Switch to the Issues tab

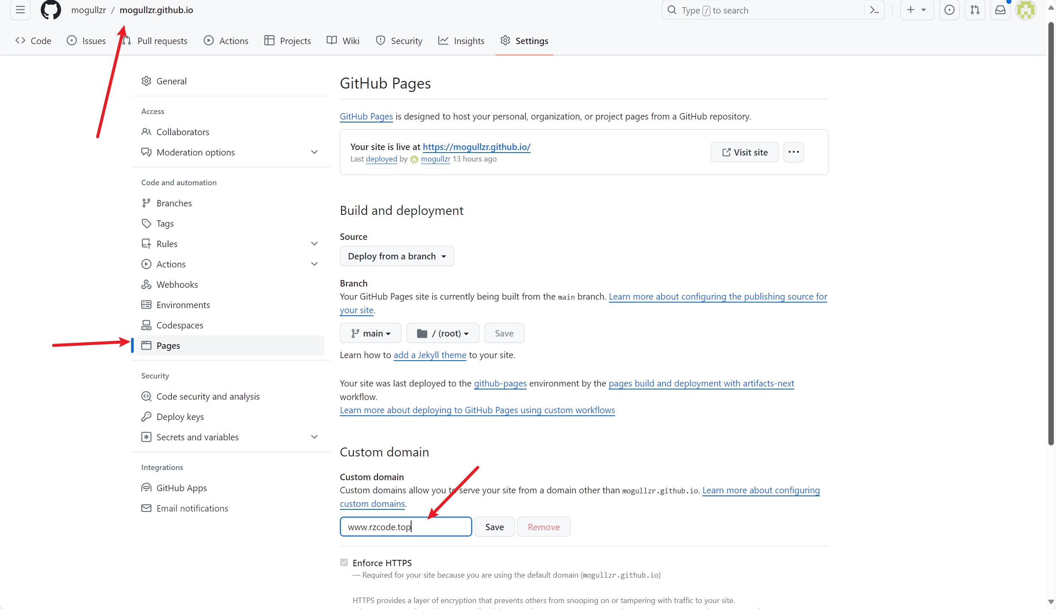pos(86,41)
